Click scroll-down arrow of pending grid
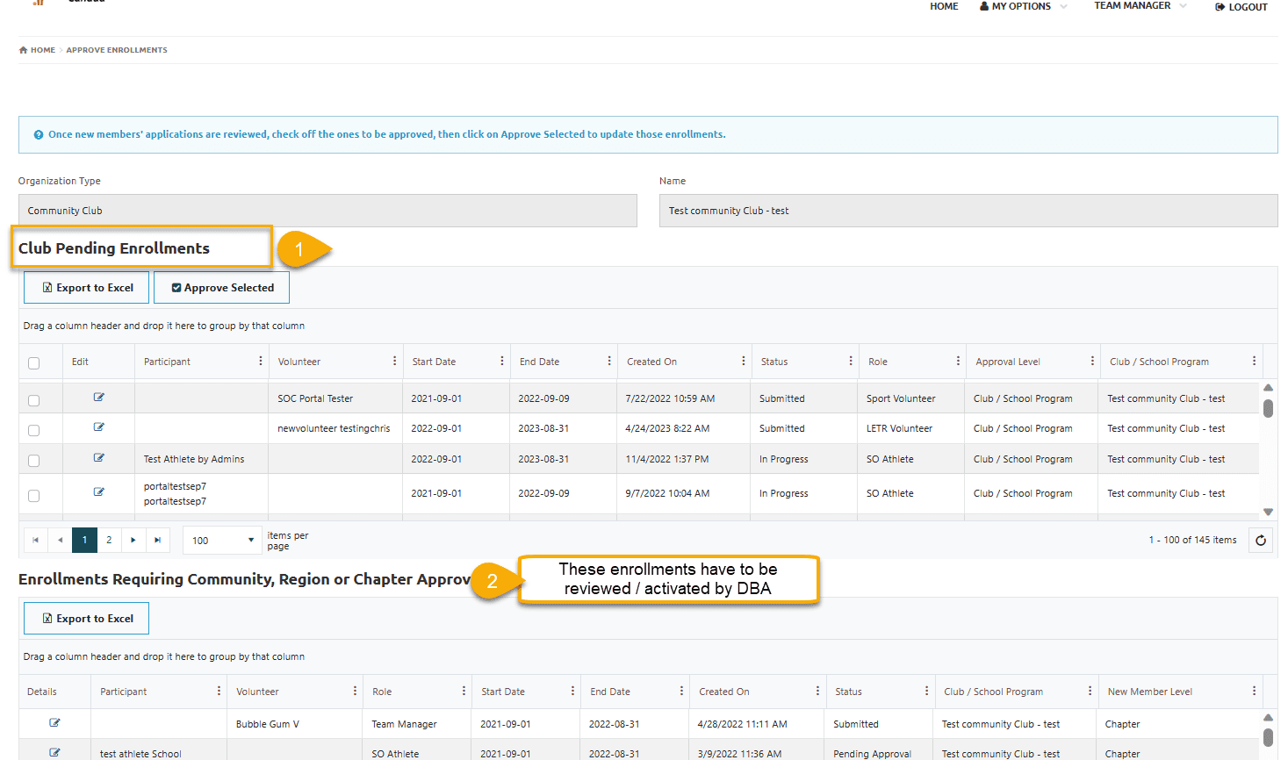This screenshot has width=1288, height=760. click(1268, 512)
